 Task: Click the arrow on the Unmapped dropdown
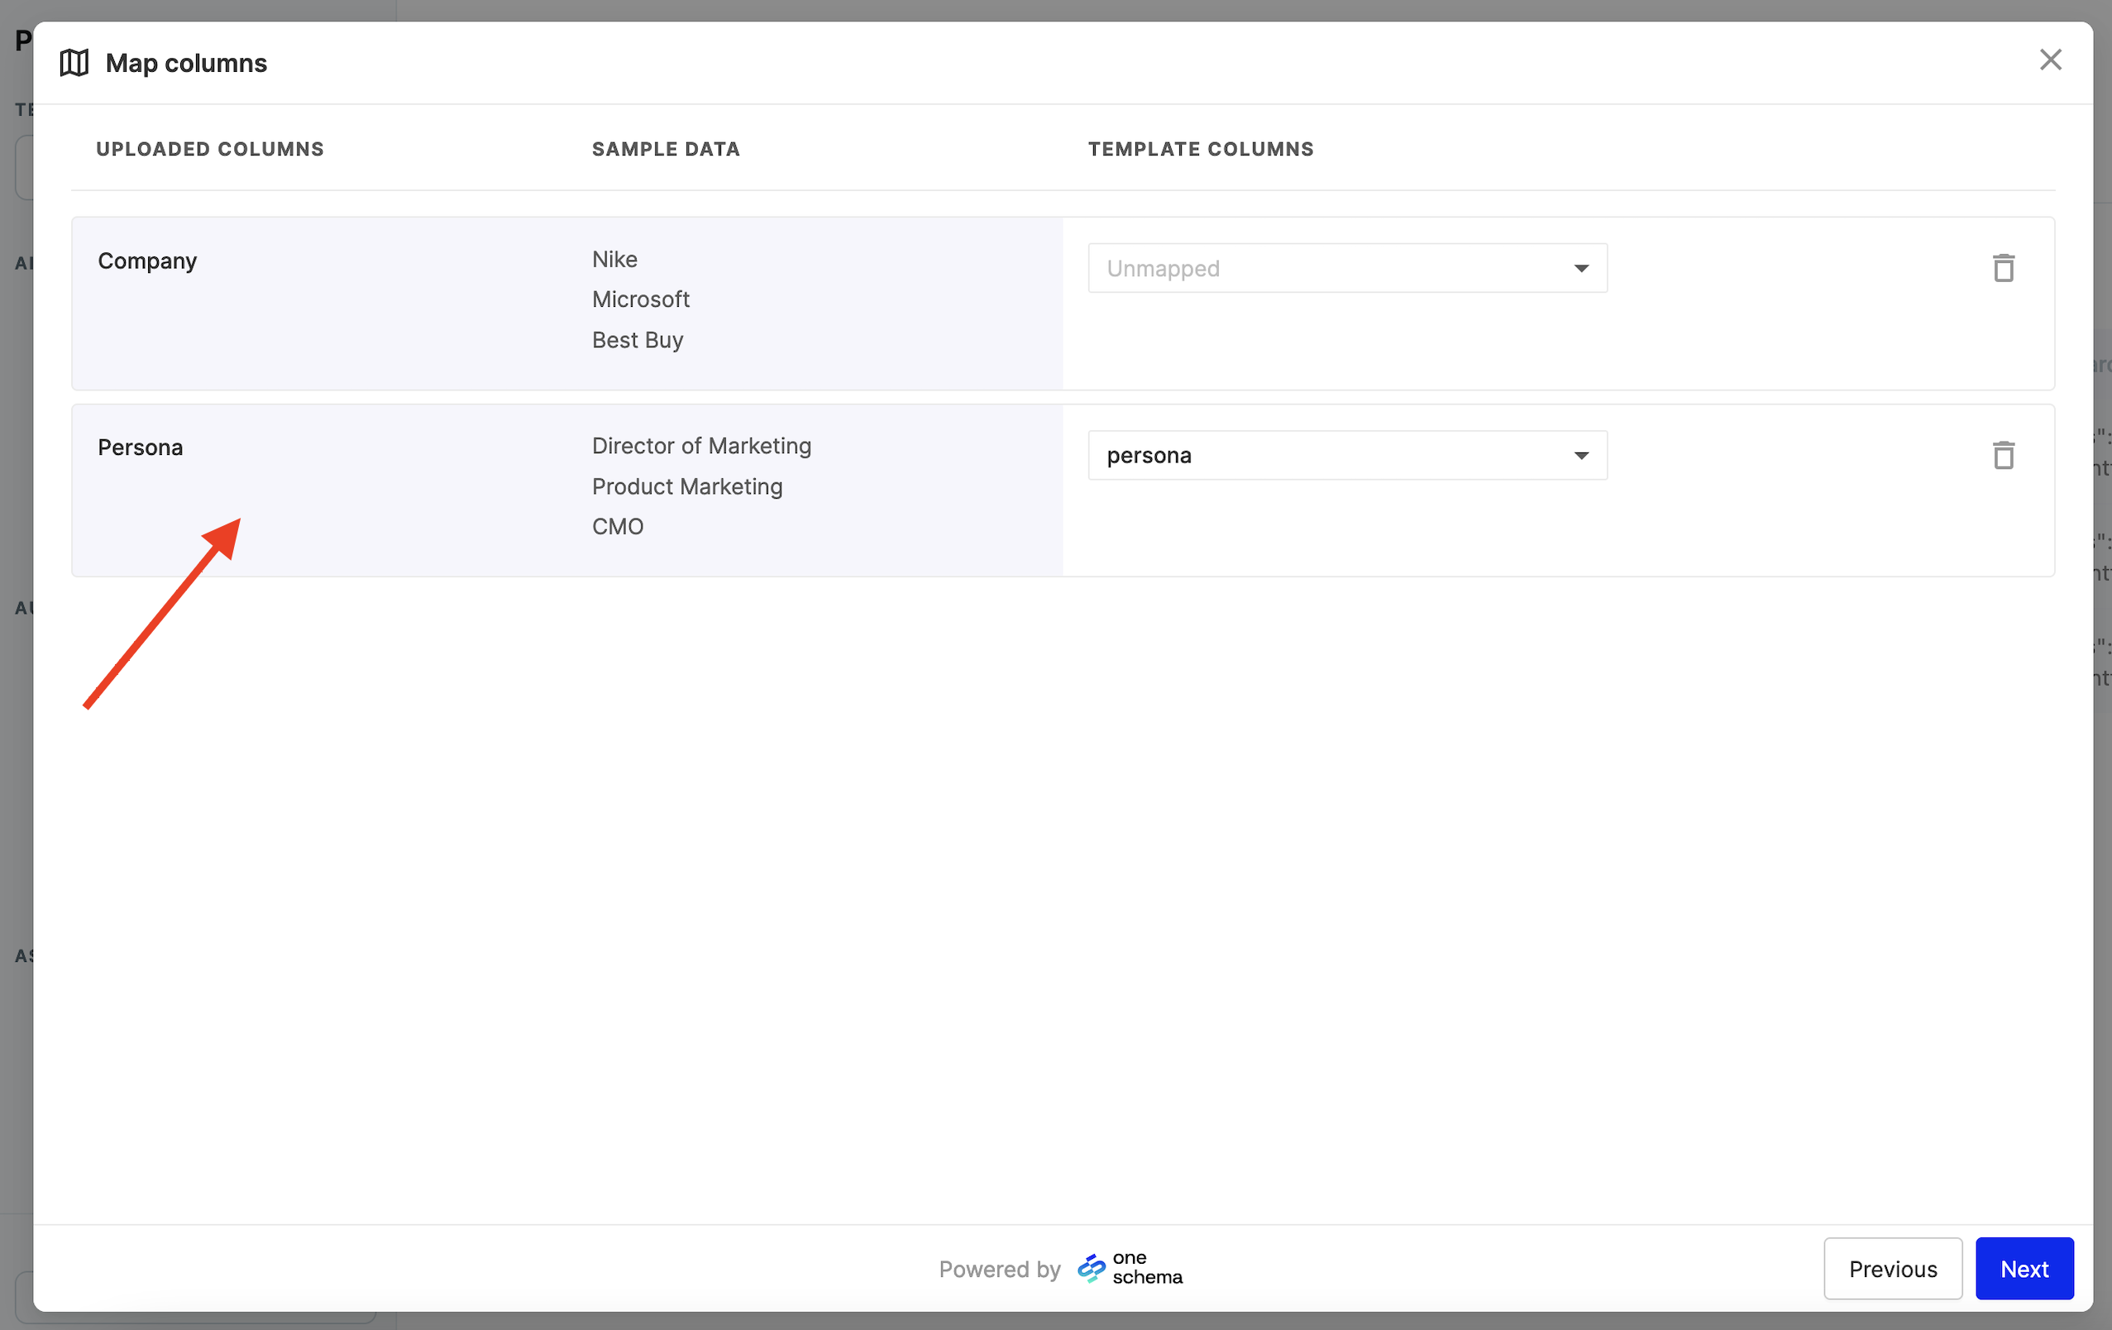(x=1580, y=269)
